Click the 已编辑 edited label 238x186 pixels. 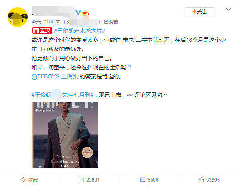click(x=111, y=22)
